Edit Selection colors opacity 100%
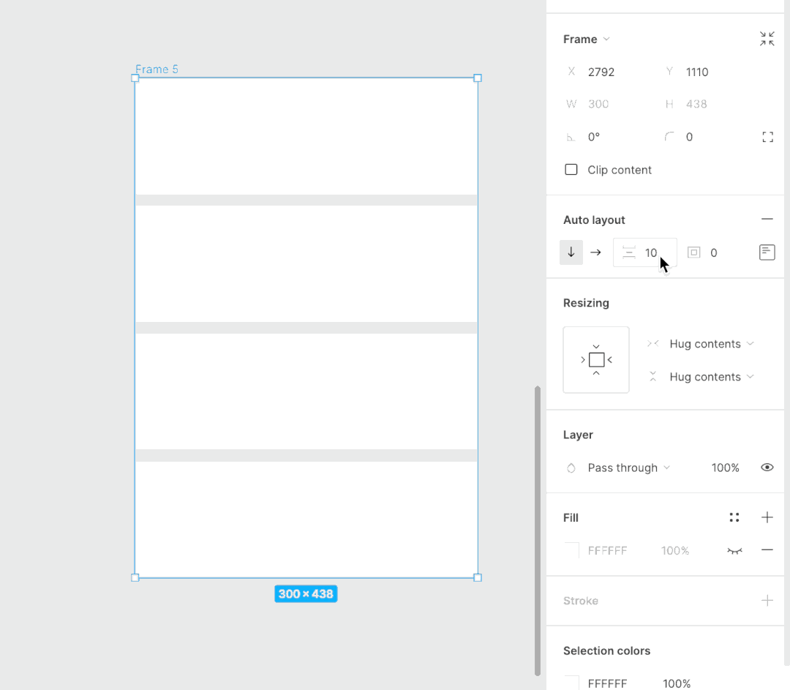The width and height of the screenshot is (790, 690). [x=677, y=683]
